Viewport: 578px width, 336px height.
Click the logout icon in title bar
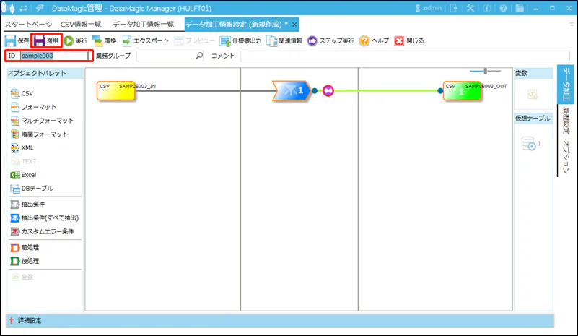tap(454, 8)
